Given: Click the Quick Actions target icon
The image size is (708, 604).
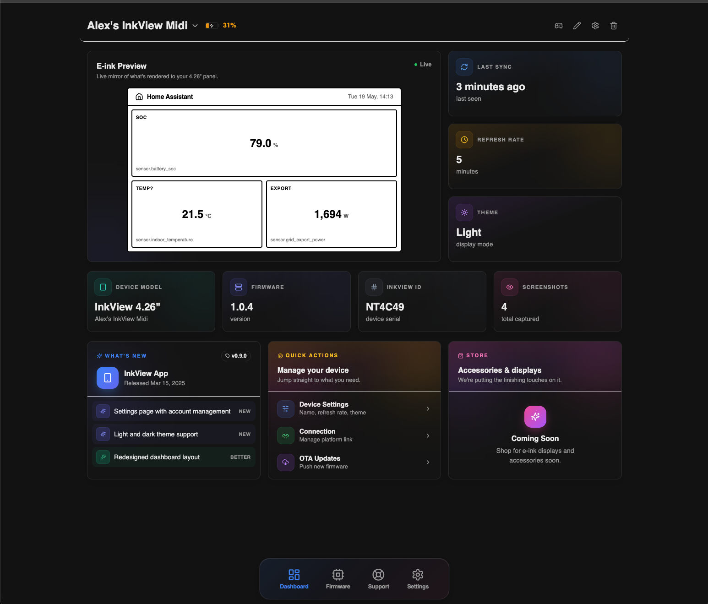Looking at the screenshot, I should (280, 356).
